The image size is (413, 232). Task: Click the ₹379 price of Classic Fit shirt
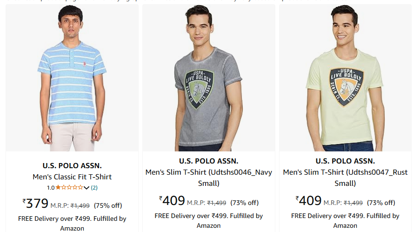tap(35, 203)
